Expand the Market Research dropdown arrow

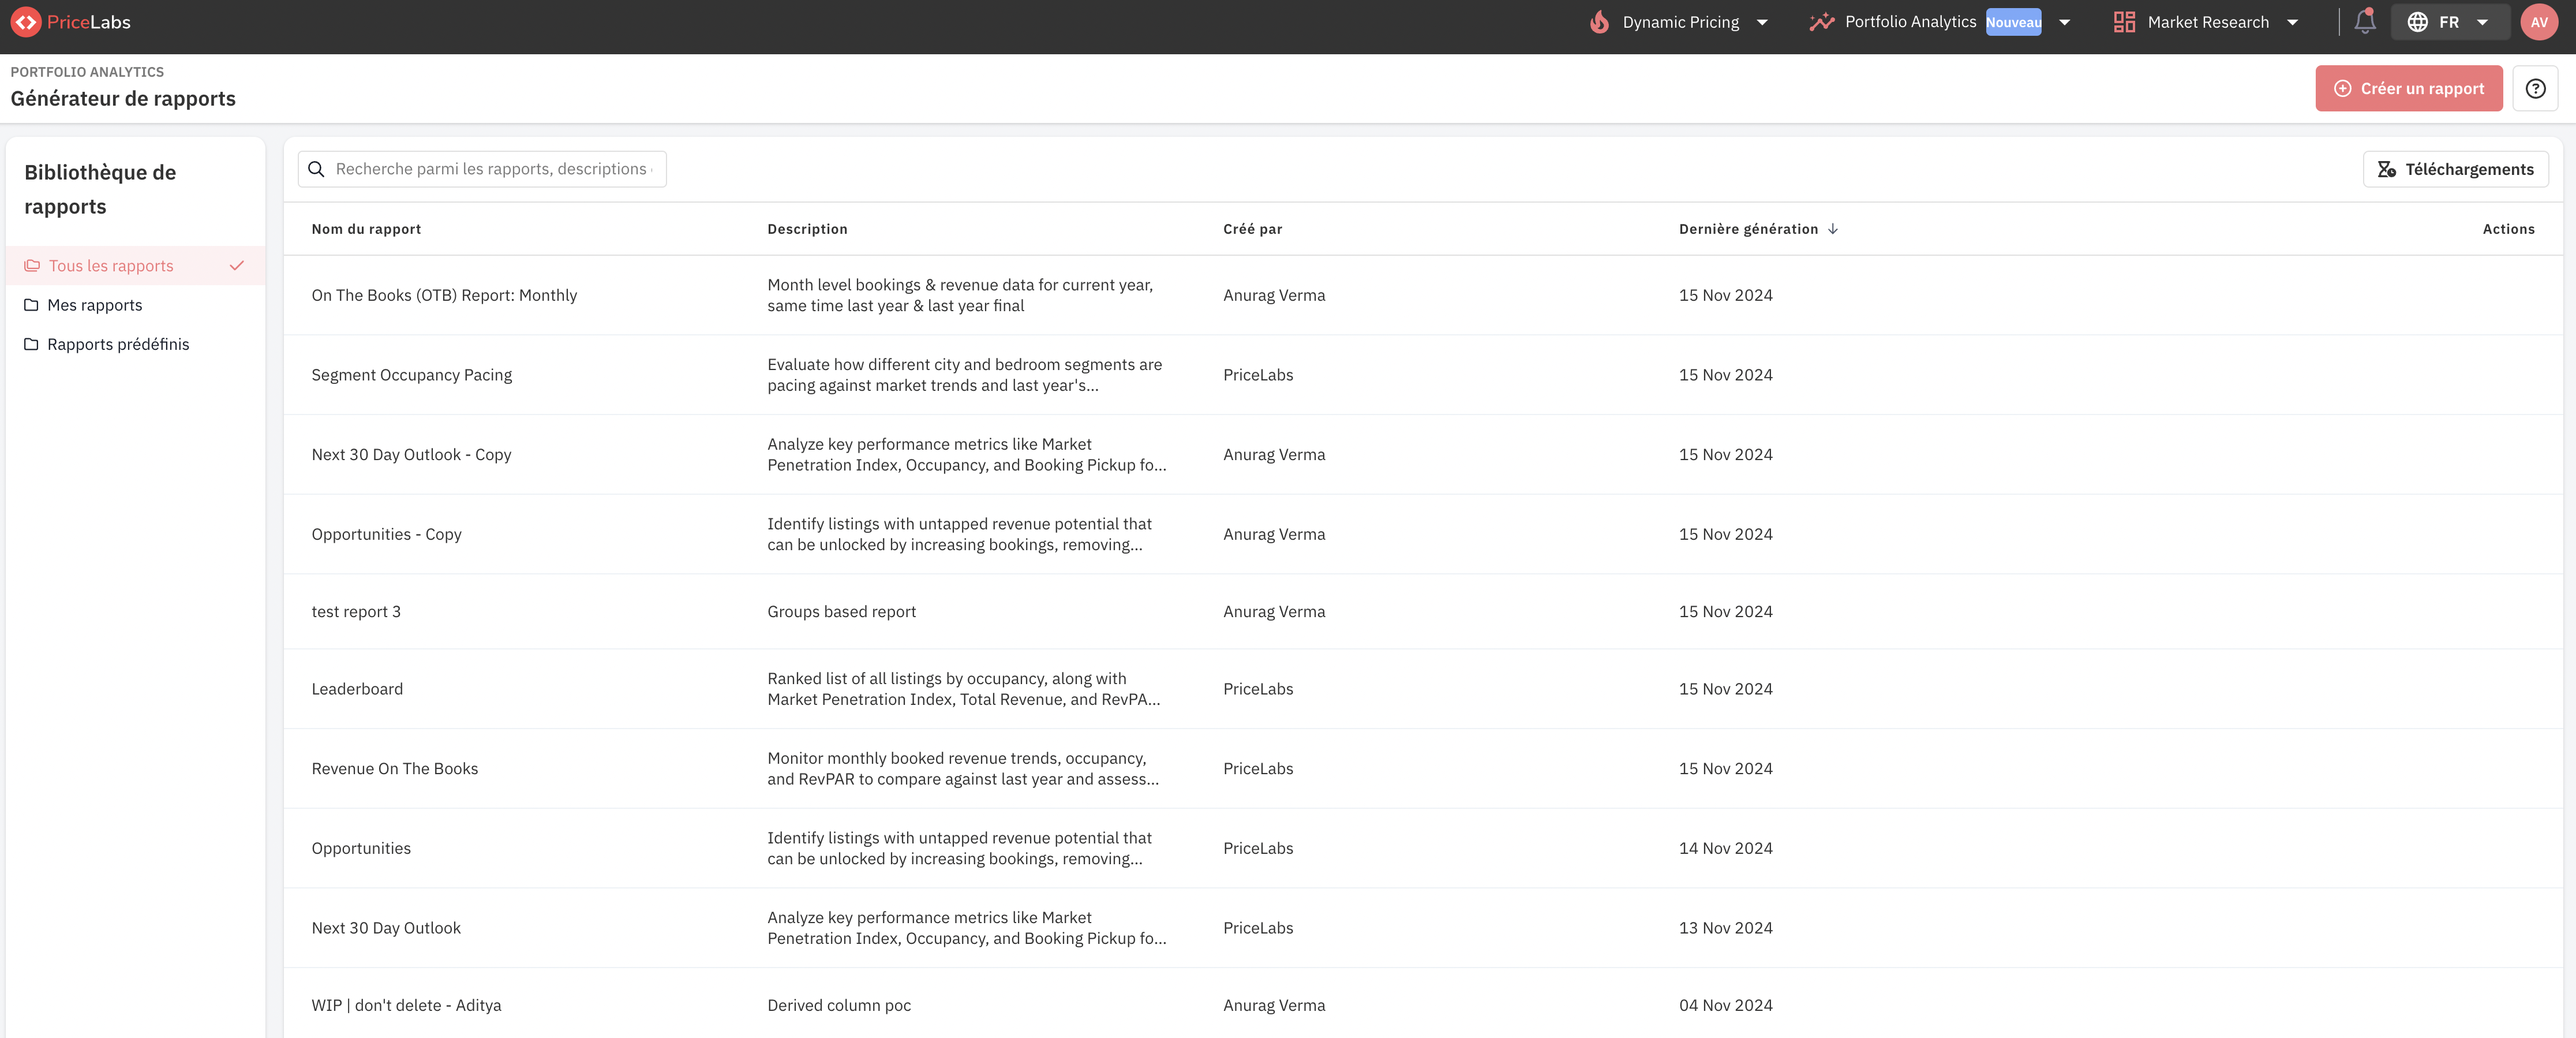pyautogui.click(x=2292, y=22)
